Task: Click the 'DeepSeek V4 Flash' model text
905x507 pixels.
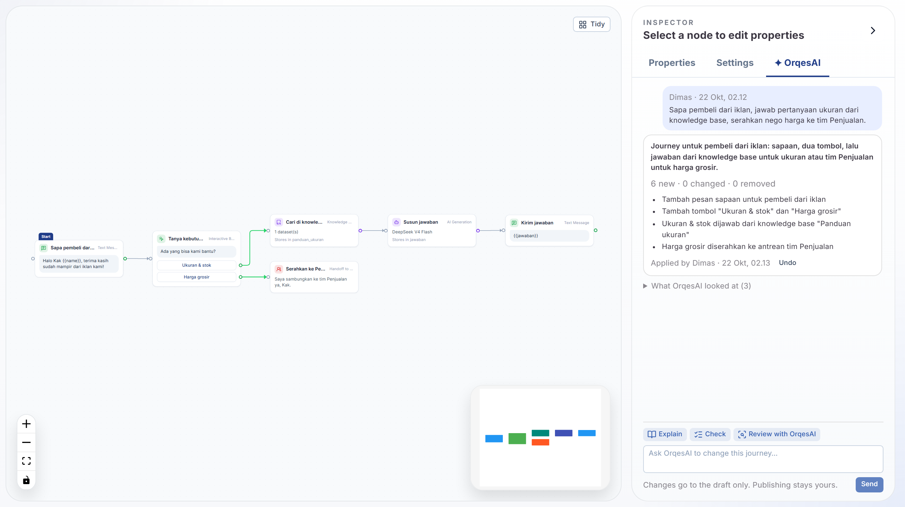Action: tap(412, 232)
